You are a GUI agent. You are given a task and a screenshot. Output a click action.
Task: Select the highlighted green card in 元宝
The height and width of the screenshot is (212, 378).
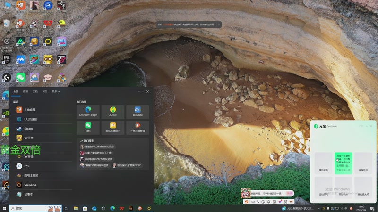(344, 163)
